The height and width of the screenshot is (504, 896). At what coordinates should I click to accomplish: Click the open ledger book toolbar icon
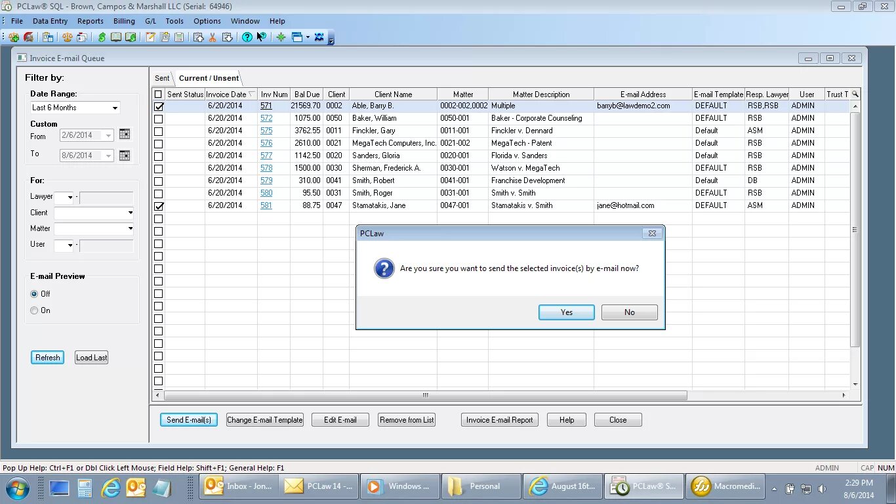pyautogui.click(x=115, y=37)
